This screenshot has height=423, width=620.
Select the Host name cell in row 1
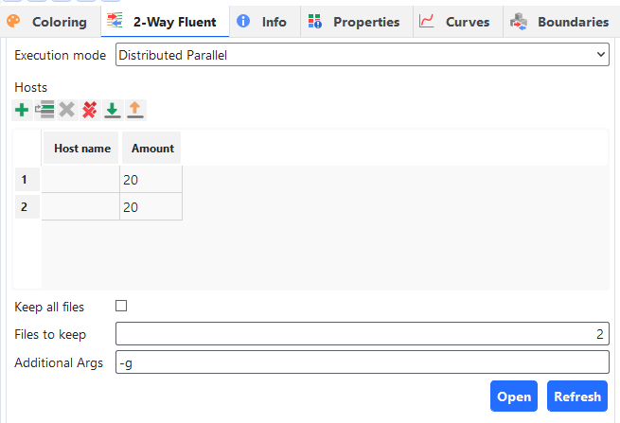pyautogui.click(x=81, y=180)
